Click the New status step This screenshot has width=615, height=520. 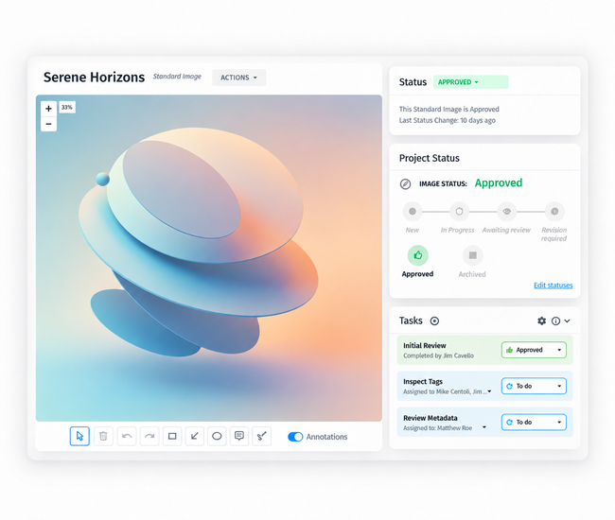(413, 212)
